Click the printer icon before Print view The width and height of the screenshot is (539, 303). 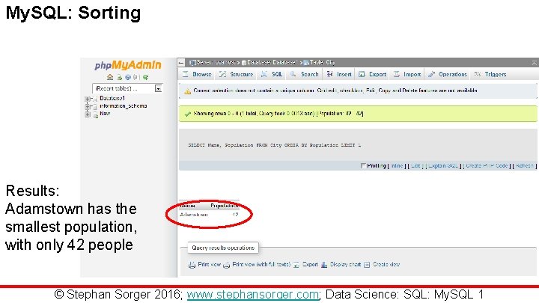pos(192,265)
